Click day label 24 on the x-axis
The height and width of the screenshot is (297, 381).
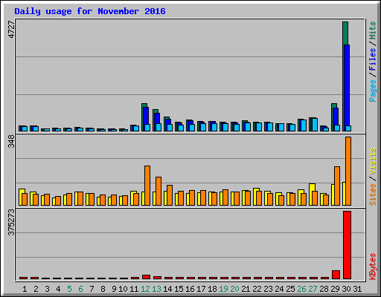pos(279,289)
